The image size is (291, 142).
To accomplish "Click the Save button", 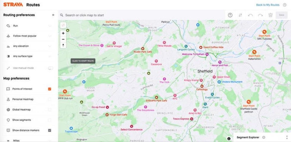I will pos(281,15).
